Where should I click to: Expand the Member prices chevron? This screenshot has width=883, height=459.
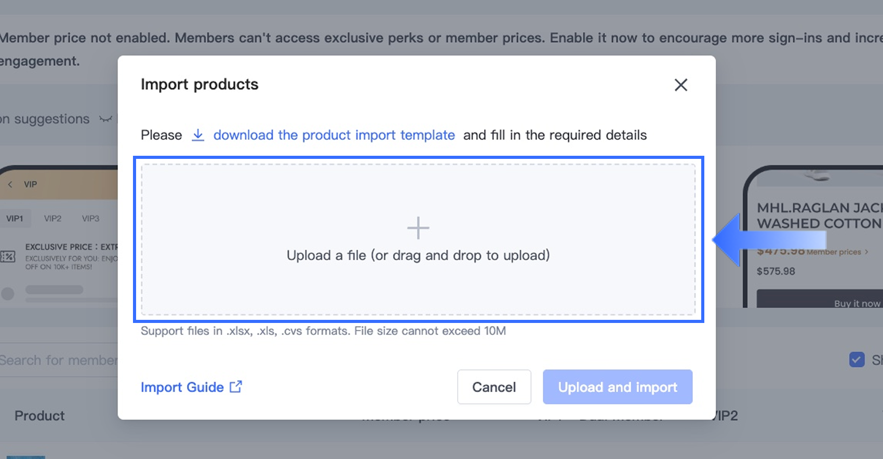click(x=866, y=252)
